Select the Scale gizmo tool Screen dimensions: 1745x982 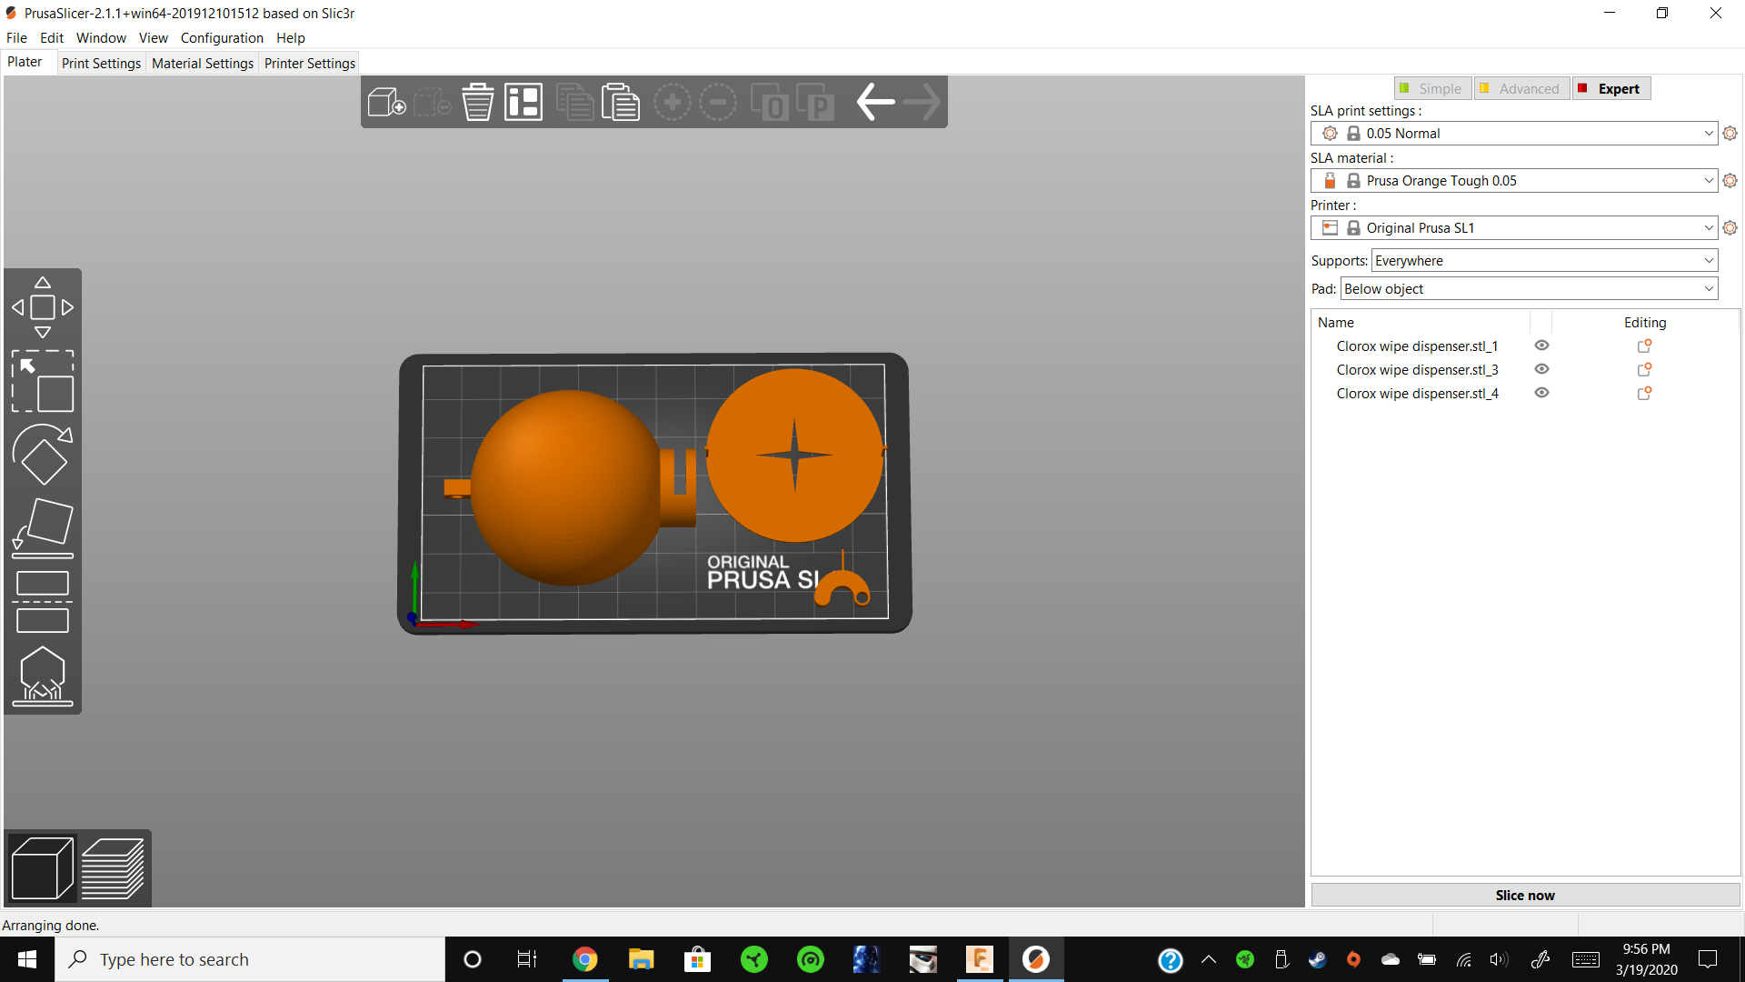click(x=43, y=381)
